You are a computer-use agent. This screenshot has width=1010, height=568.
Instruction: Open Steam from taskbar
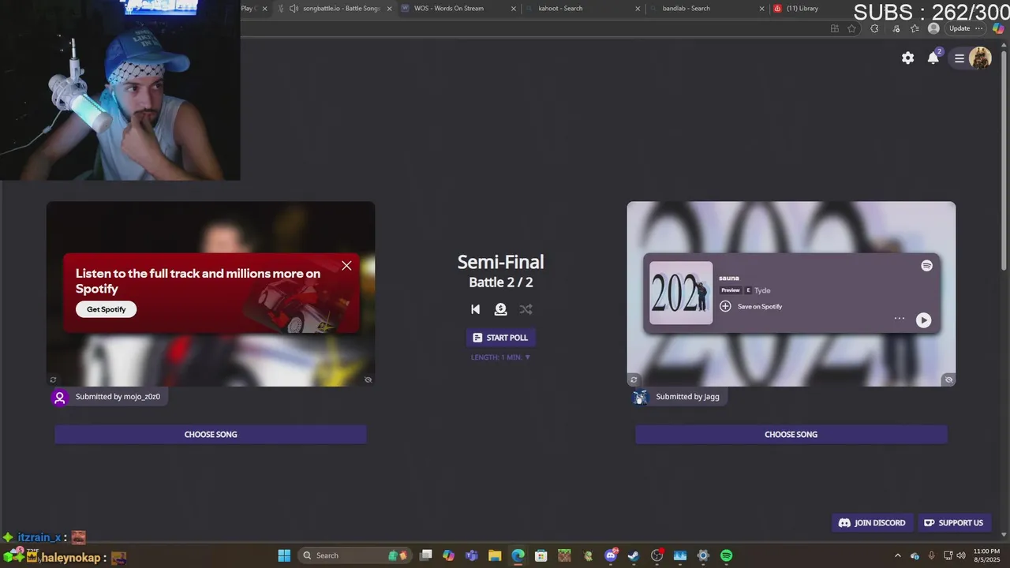(x=634, y=555)
